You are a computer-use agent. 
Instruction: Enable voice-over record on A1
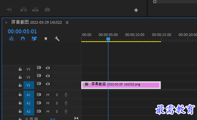click(66, 95)
